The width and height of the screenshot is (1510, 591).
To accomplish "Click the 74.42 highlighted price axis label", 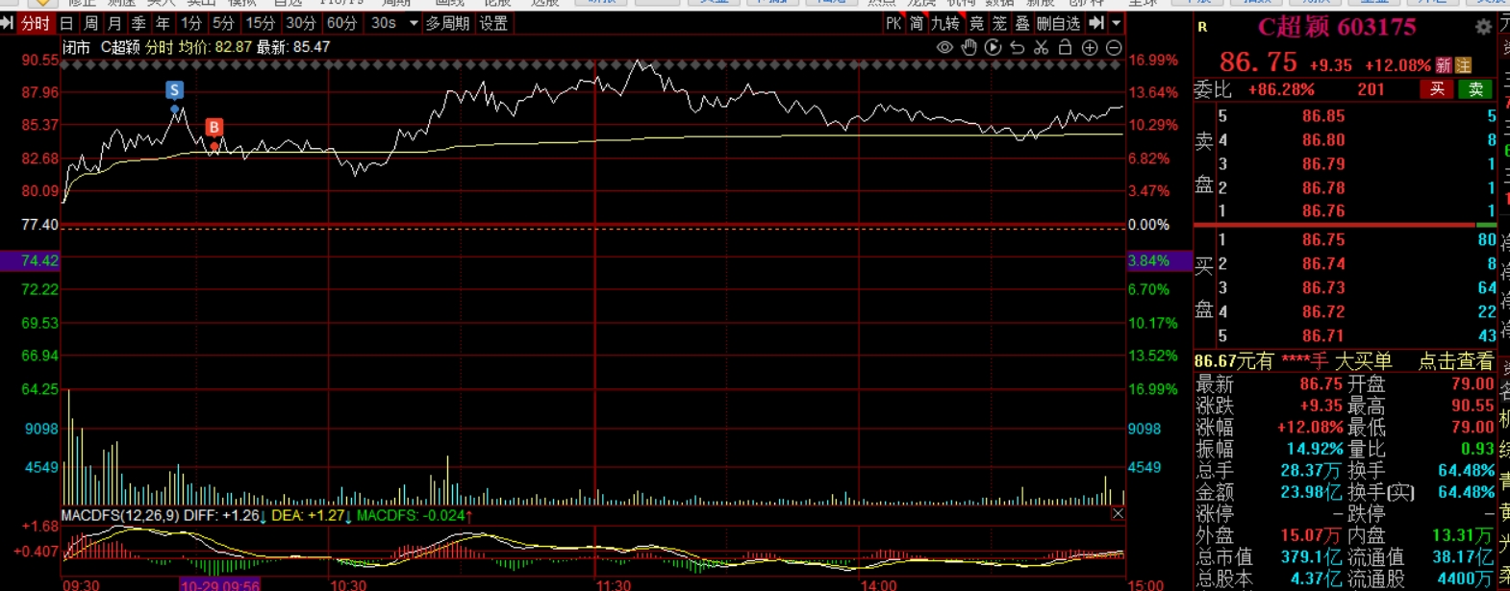I will click(39, 260).
